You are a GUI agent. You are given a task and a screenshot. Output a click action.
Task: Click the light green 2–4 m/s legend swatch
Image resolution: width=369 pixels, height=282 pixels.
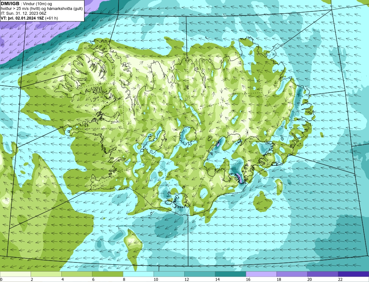pos(46,274)
